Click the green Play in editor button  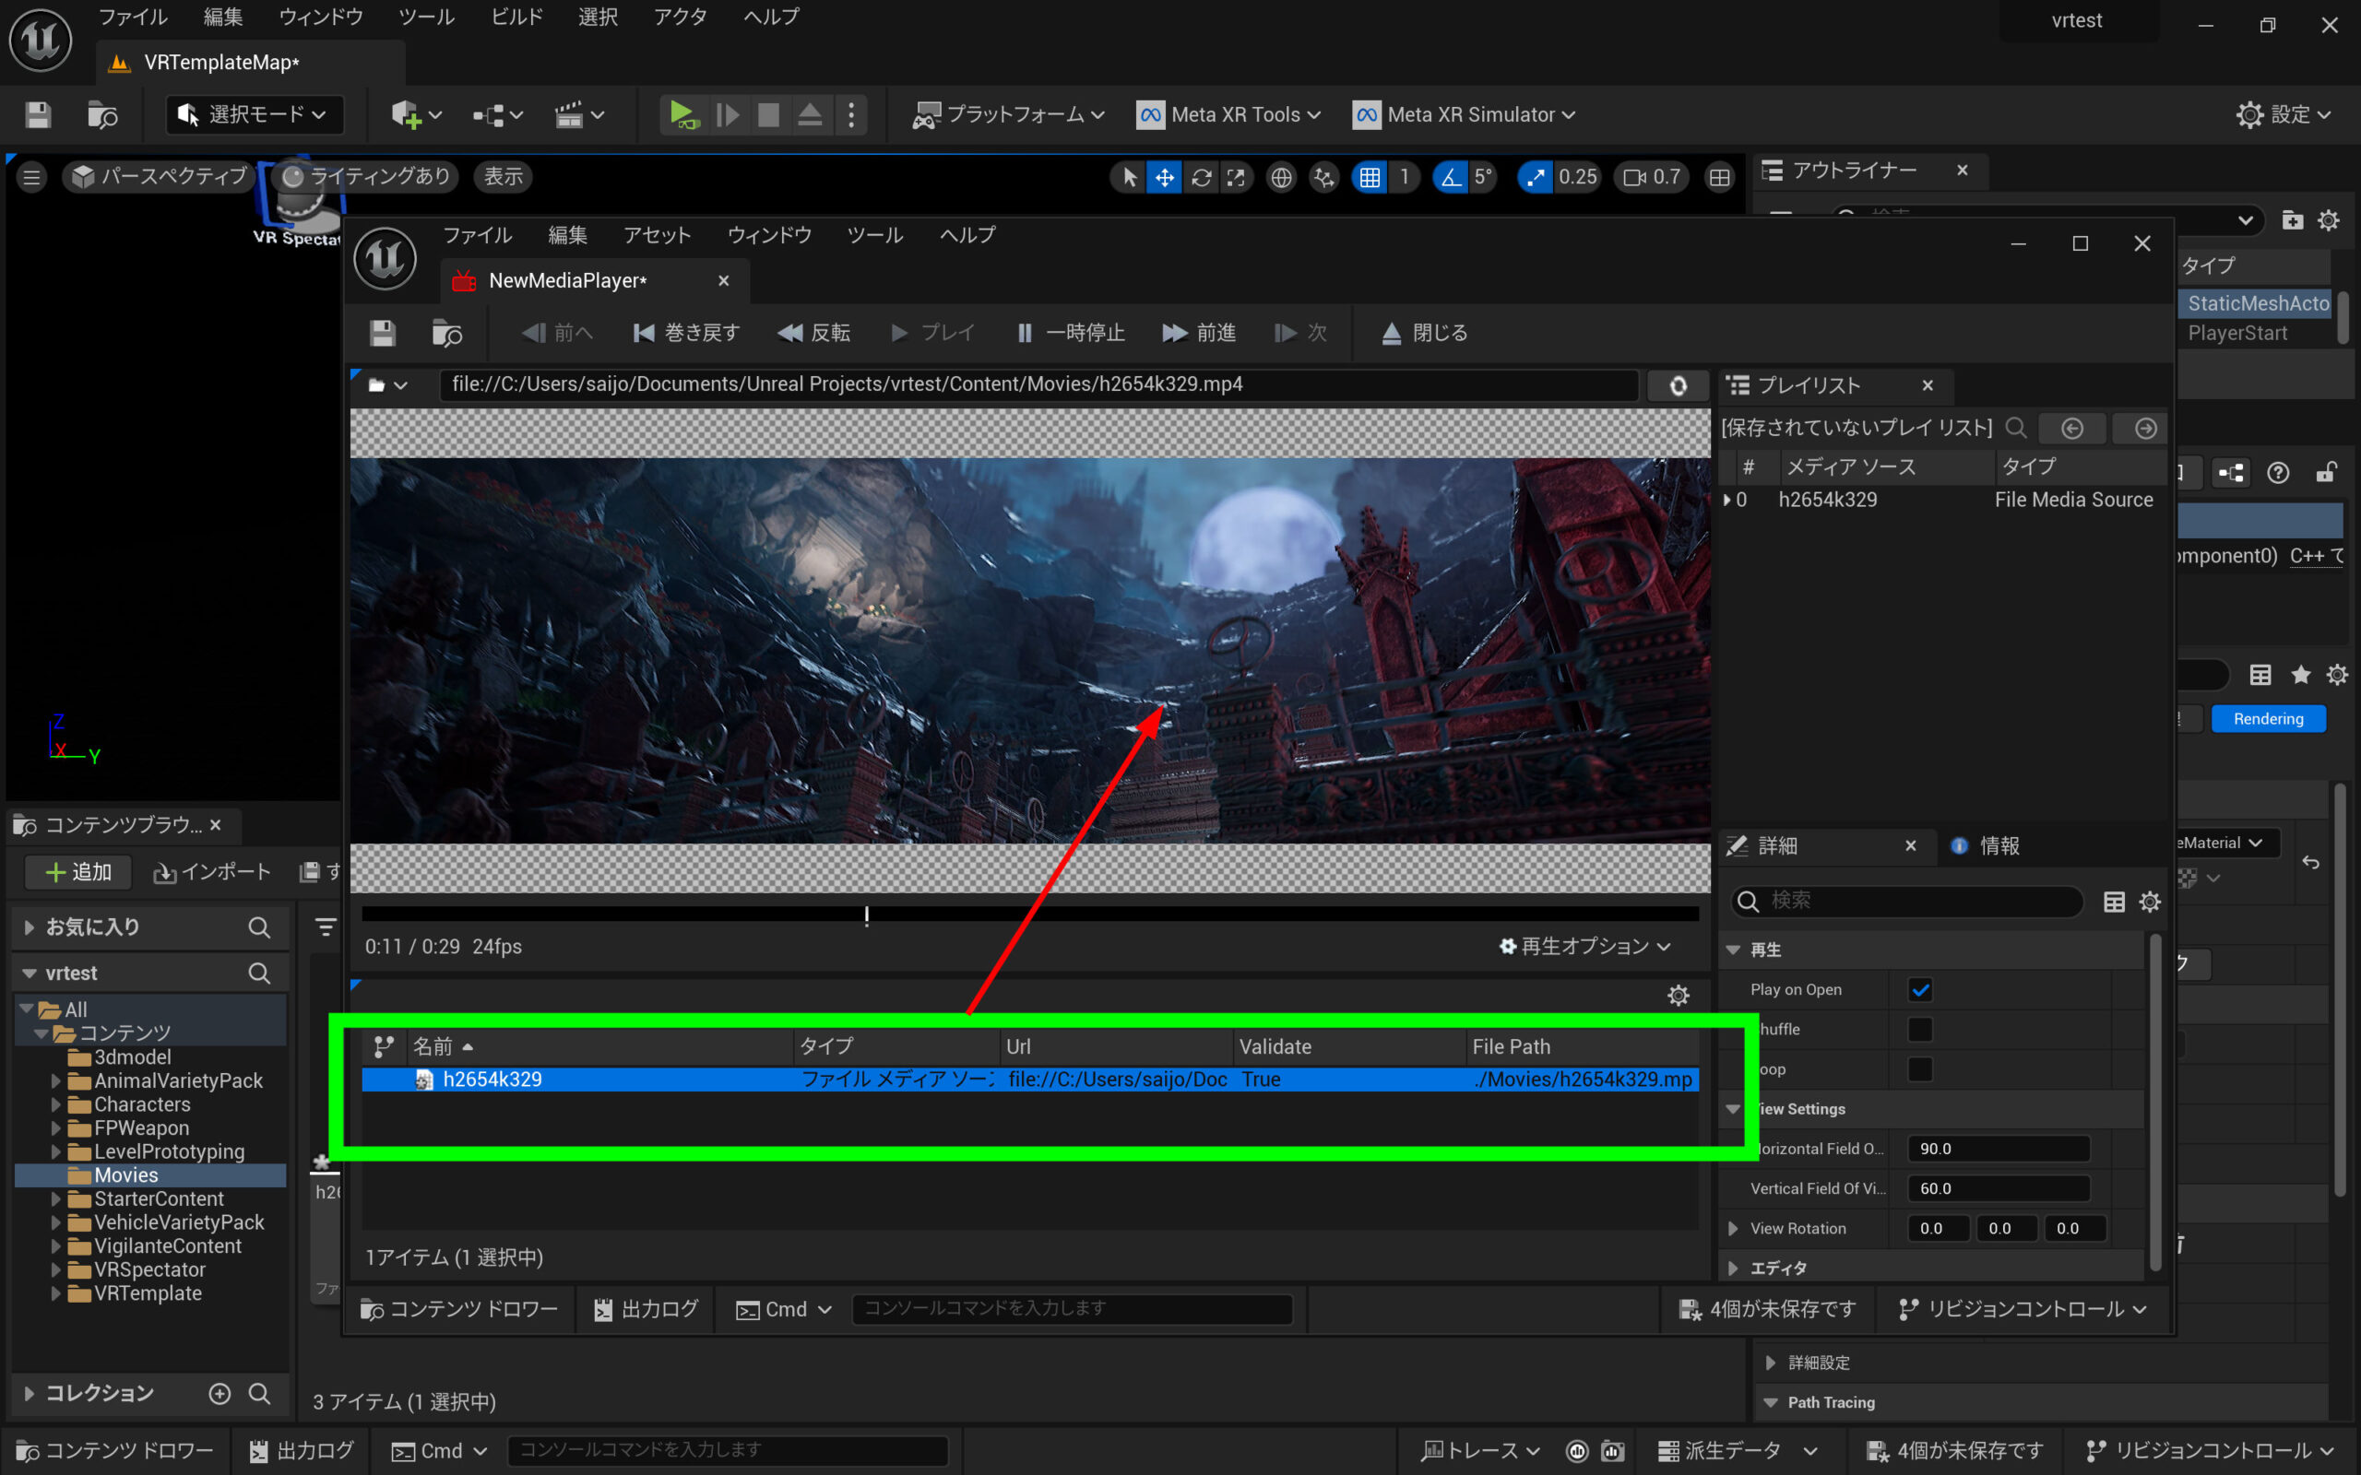682,115
